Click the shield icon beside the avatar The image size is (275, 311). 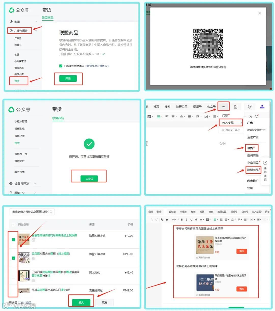250,107
